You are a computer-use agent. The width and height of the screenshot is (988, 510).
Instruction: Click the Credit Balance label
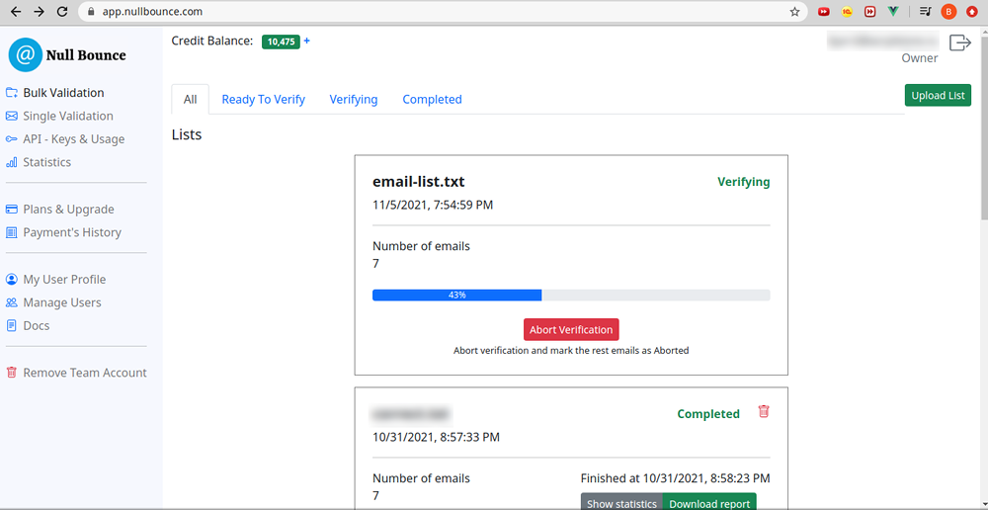click(x=212, y=41)
